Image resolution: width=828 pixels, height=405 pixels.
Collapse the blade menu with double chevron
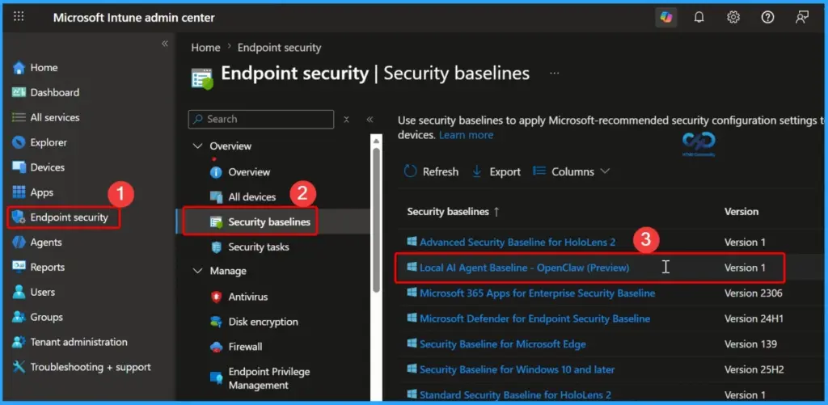point(370,120)
